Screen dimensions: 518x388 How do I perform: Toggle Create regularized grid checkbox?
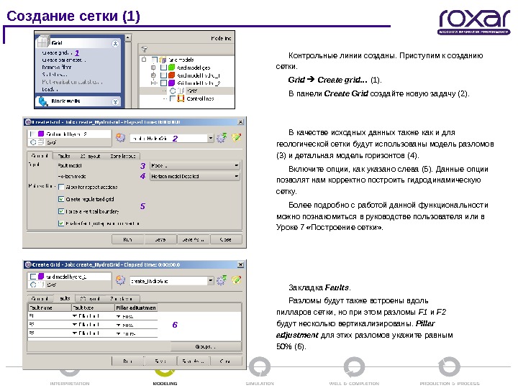pos(61,199)
